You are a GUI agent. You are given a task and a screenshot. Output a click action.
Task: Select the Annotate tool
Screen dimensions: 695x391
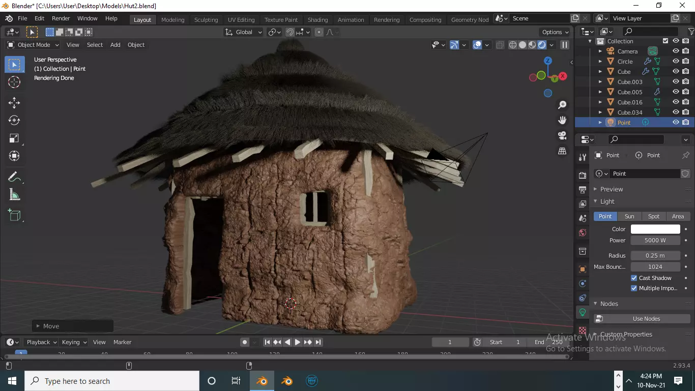14,177
